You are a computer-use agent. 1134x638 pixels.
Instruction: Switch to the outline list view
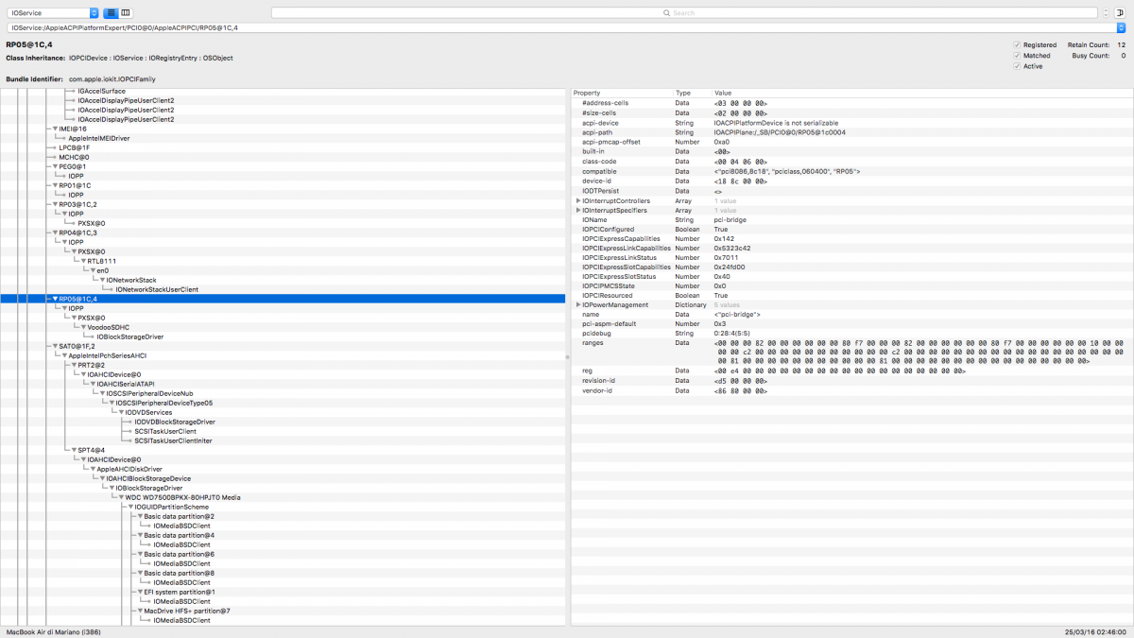tap(111, 13)
